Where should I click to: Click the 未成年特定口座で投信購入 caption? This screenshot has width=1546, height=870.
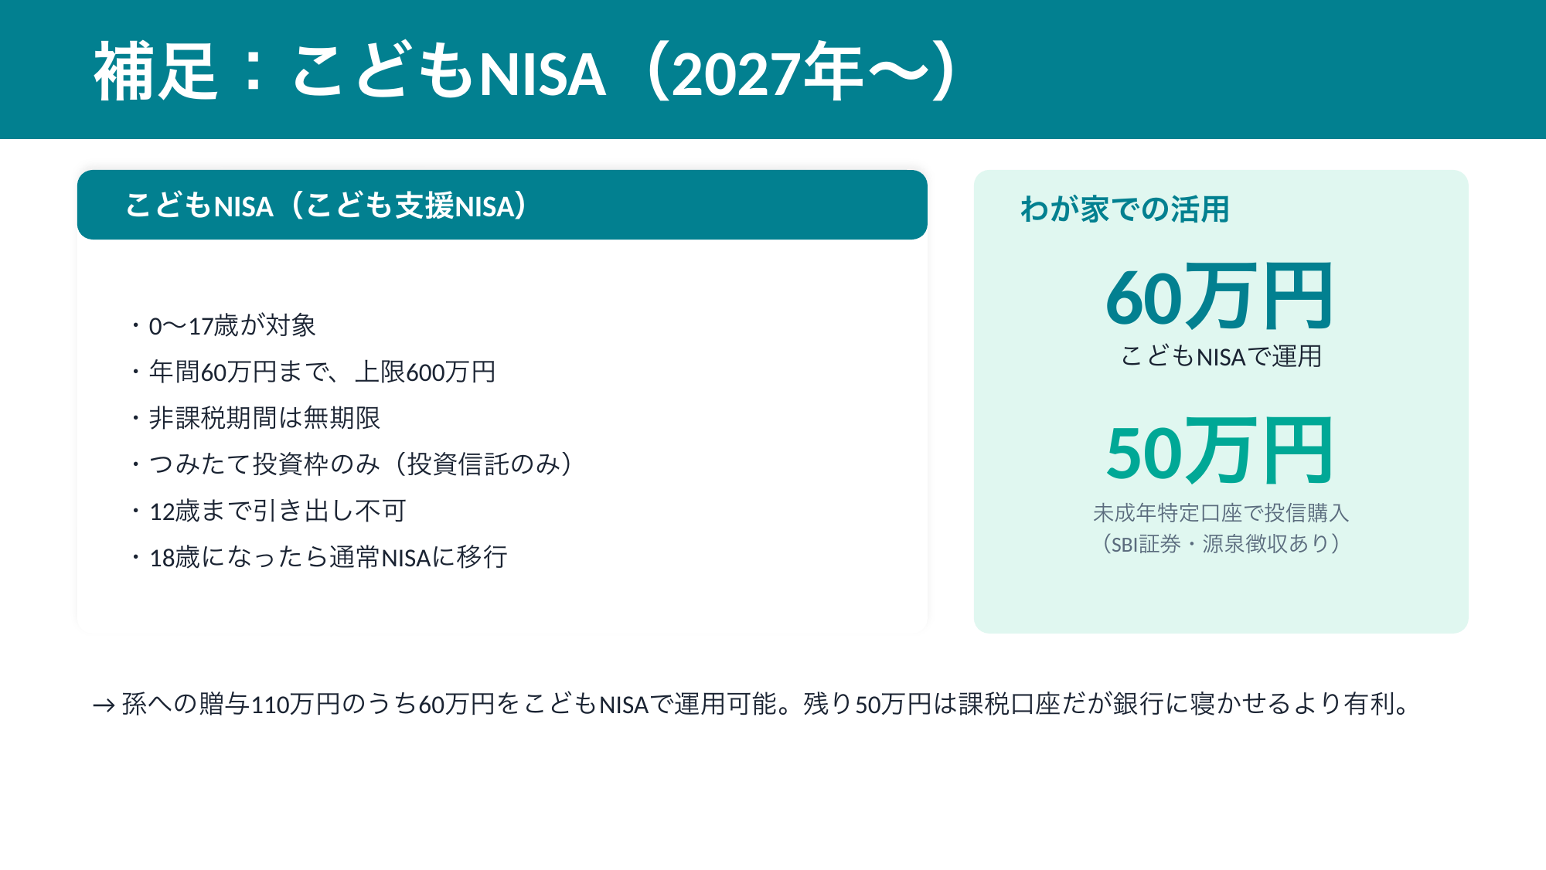click(x=1221, y=513)
